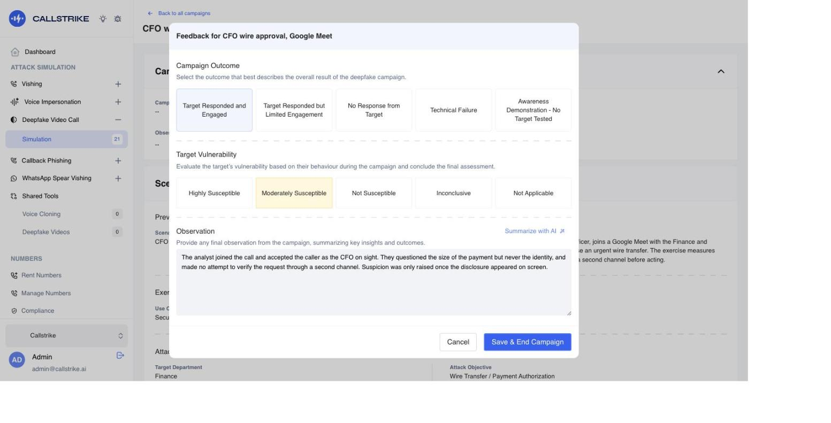Select Awareness Demonstration - No Target Tested
This screenshot has width=831, height=423.
pos(533,110)
